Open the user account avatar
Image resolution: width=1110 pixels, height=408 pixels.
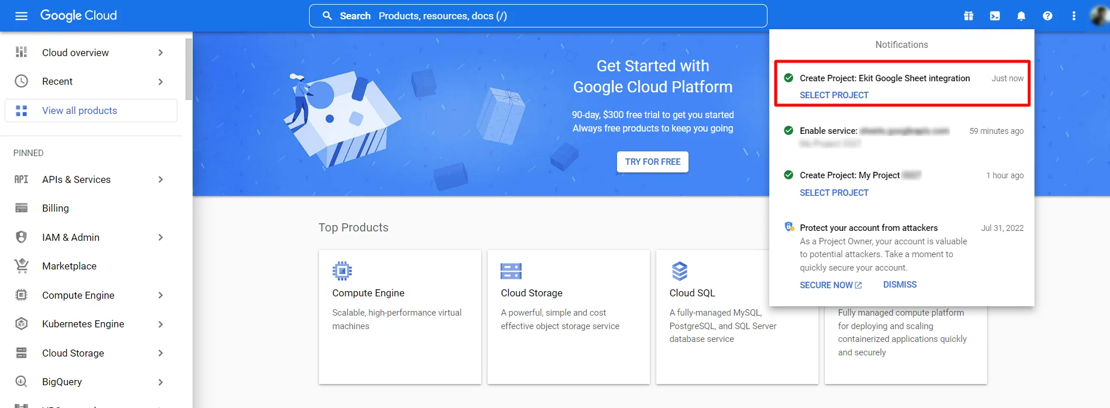point(1099,16)
